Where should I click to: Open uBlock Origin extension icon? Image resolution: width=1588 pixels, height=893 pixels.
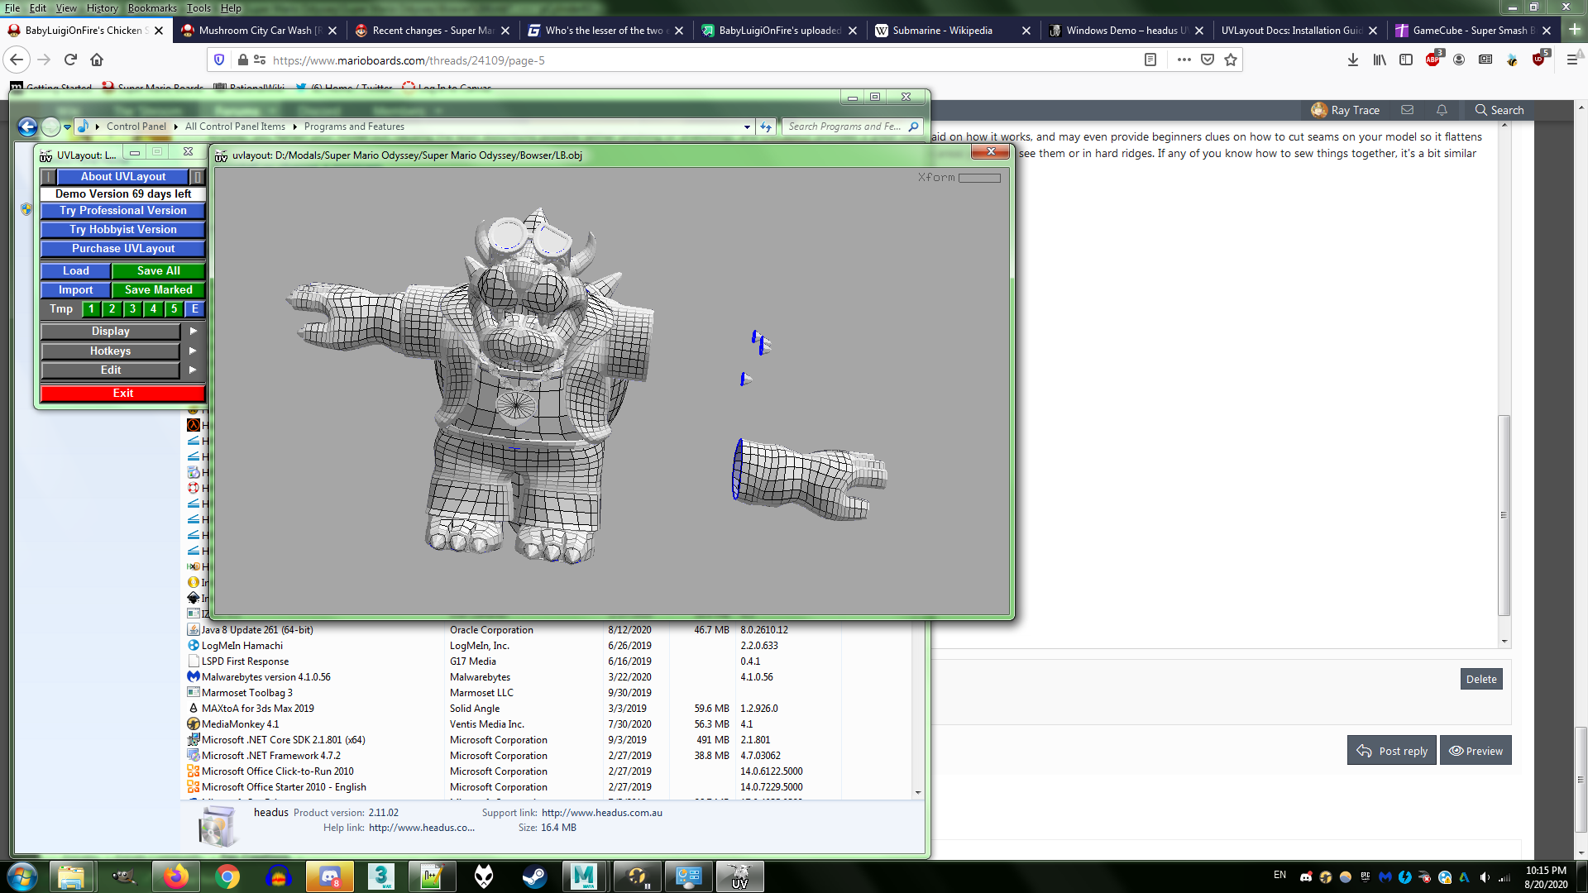pyautogui.click(x=1539, y=60)
